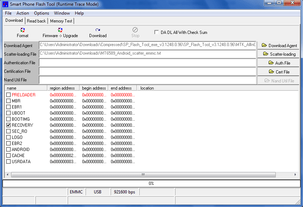Image resolution: width=303 pixels, height=207 pixels.
Task: Click the horizontal scrollbar thumb
Action: [x=143, y=175]
